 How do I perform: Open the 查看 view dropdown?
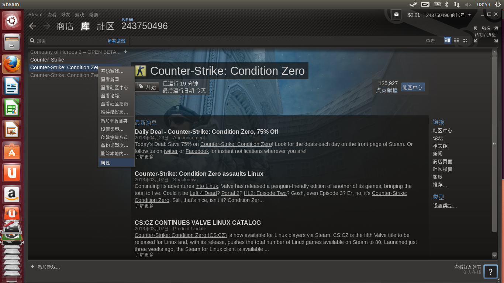pos(431,41)
